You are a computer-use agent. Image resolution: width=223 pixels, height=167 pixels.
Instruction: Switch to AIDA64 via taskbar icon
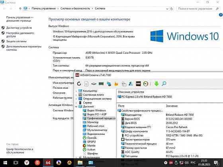[x=48, y=163]
